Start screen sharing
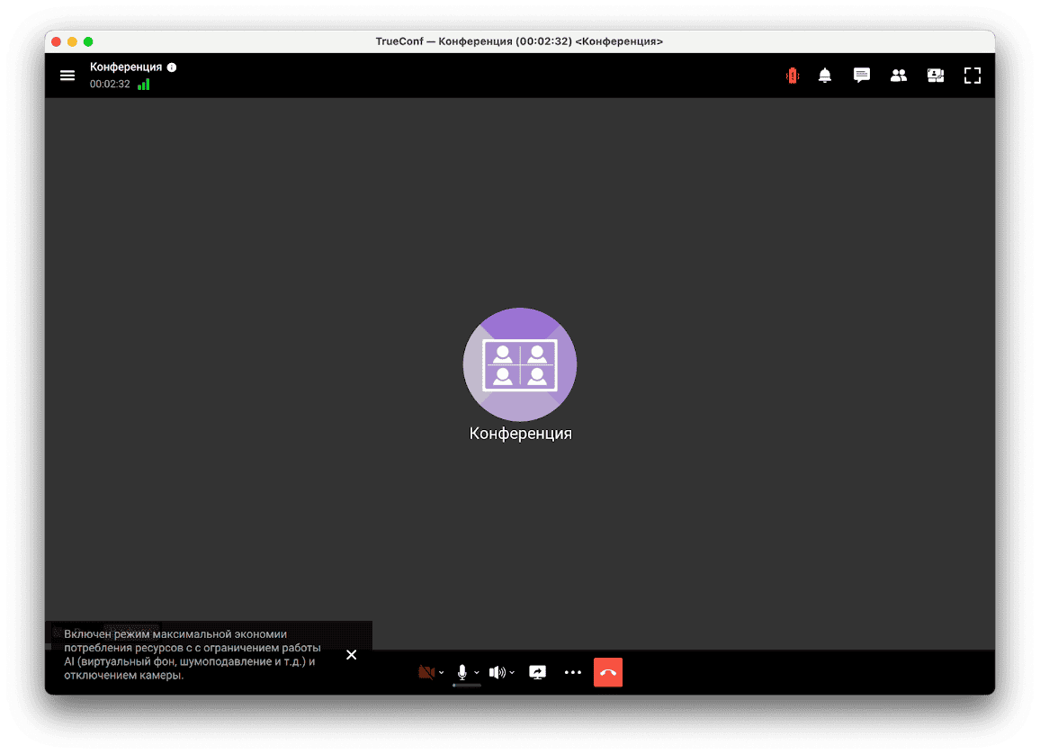The image size is (1040, 754). click(538, 672)
